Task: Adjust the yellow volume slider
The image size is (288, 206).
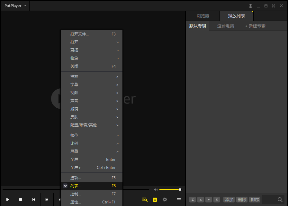Action: click(170, 190)
